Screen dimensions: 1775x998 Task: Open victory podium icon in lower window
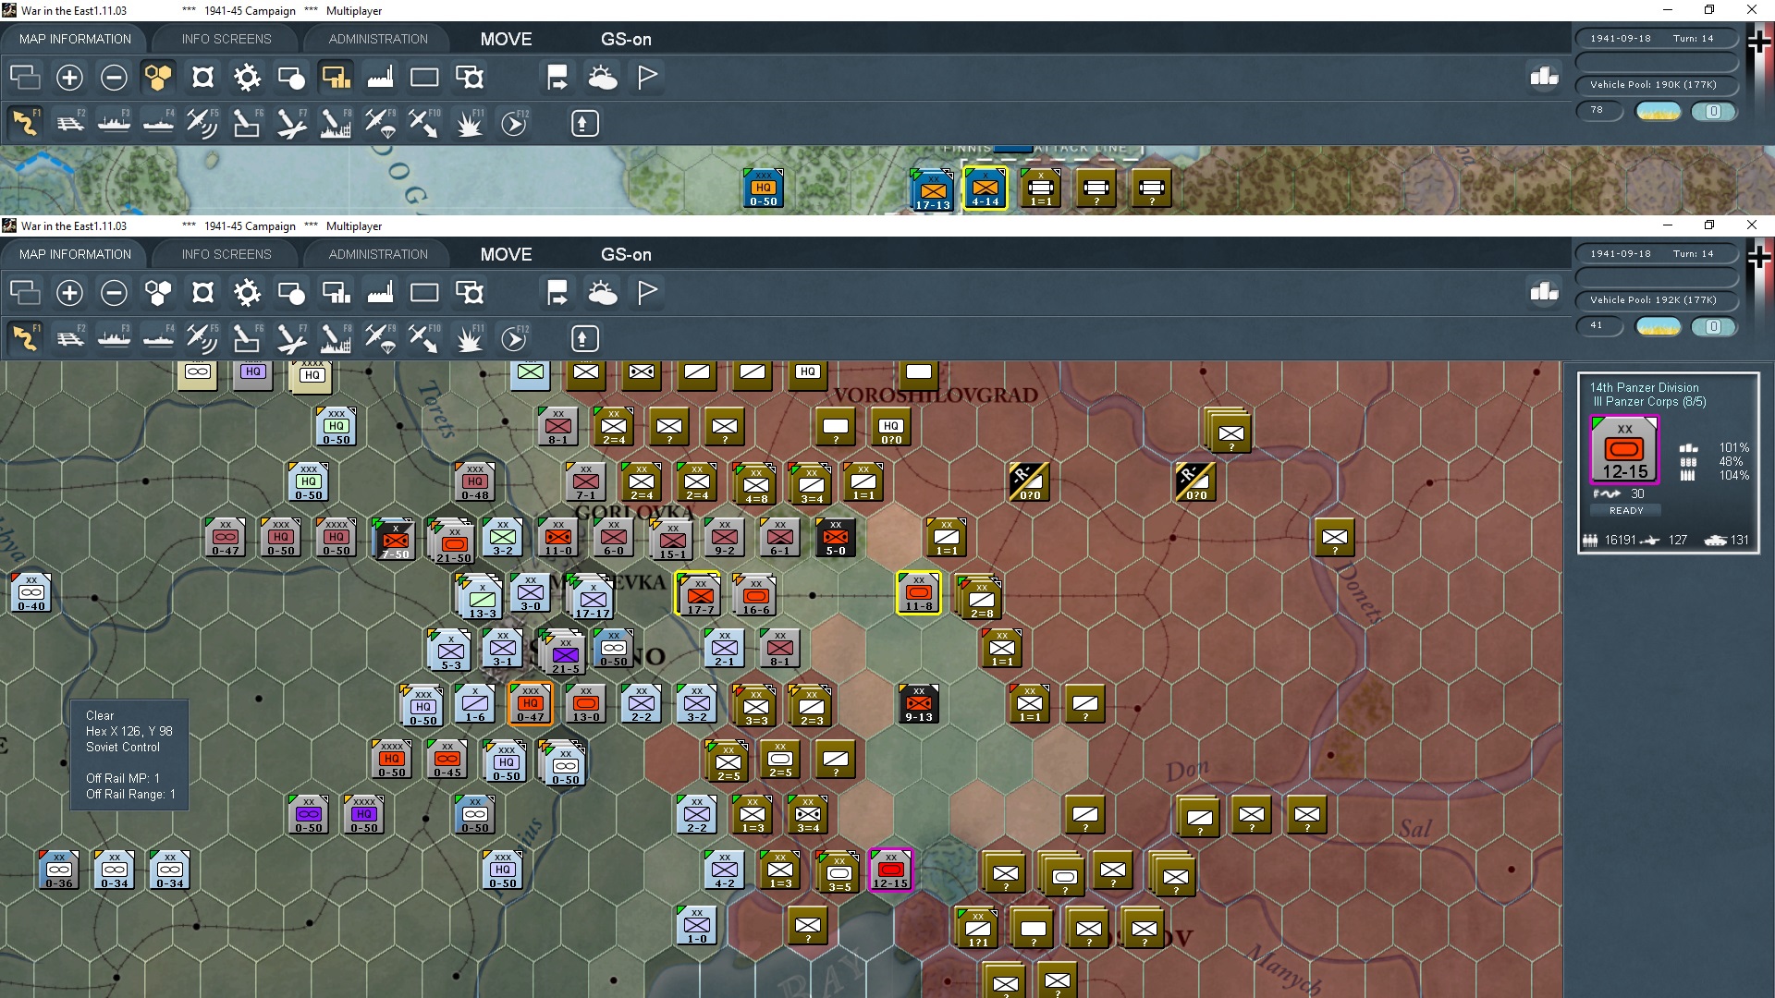[1544, 292]
